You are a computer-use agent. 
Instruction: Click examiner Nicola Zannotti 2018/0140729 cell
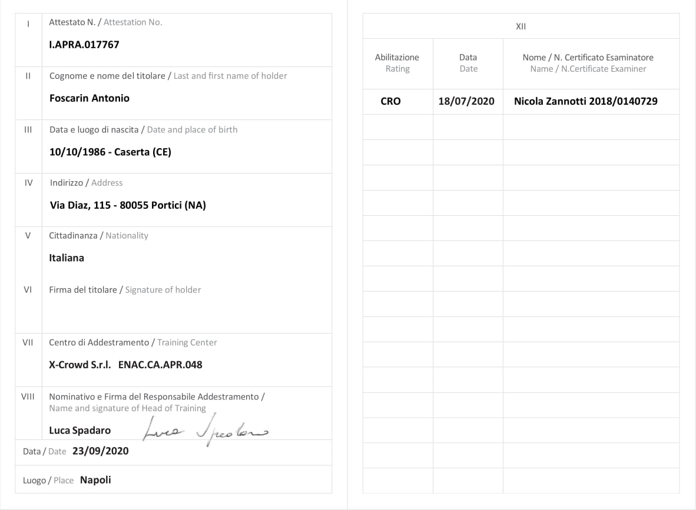click(585, 101)
